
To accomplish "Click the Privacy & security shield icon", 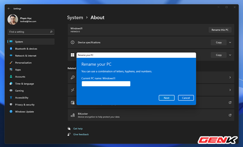I will coord(11,104).
